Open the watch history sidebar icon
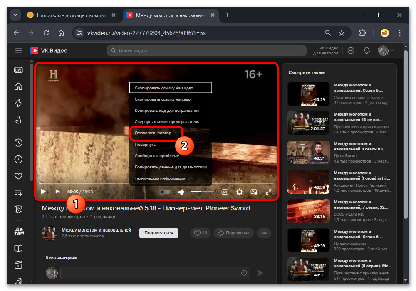The image size is (416, 291). [x=18, y=143]
